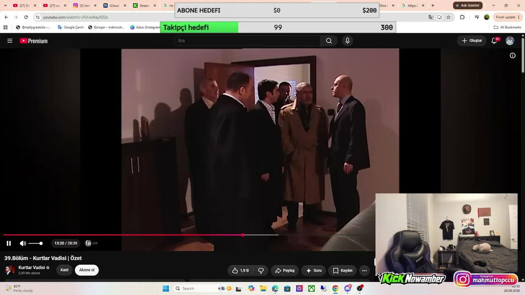
Task: Click the magnifier search button
Action: coord(329,41)
